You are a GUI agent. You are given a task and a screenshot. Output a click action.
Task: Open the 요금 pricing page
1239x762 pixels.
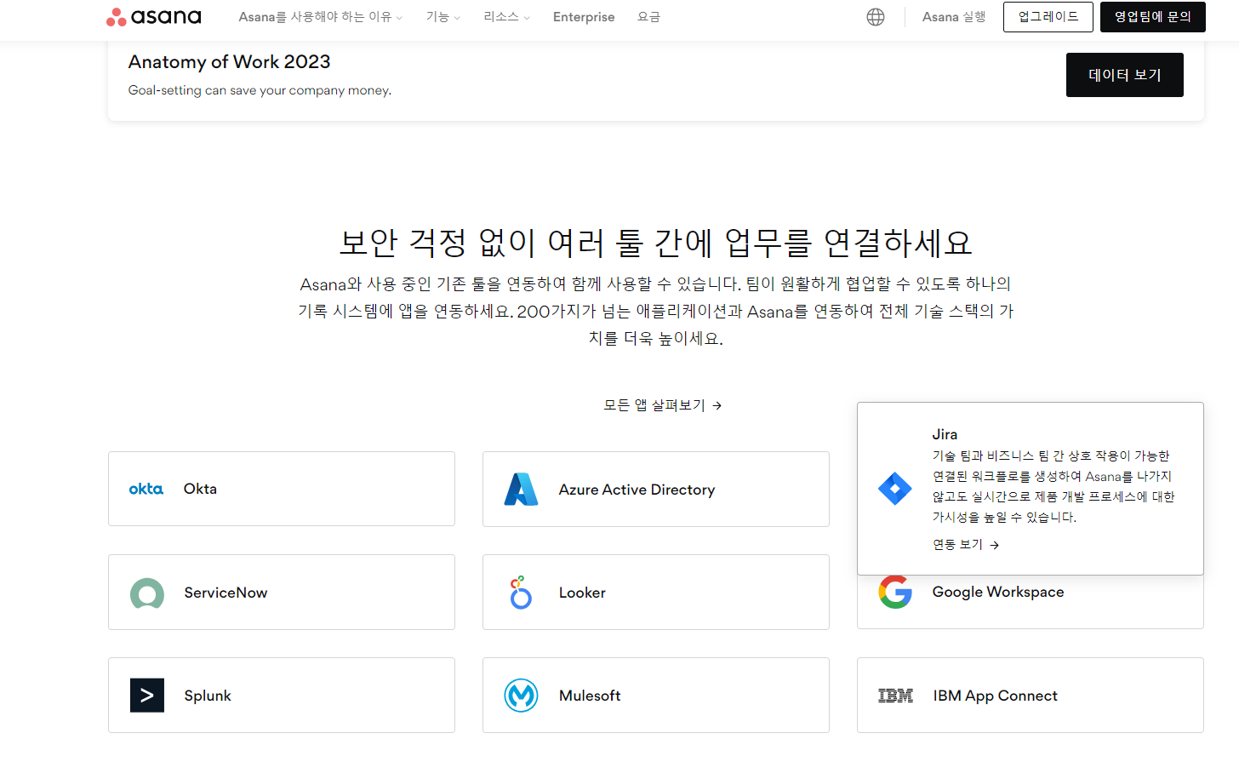(x=649, y=17)
